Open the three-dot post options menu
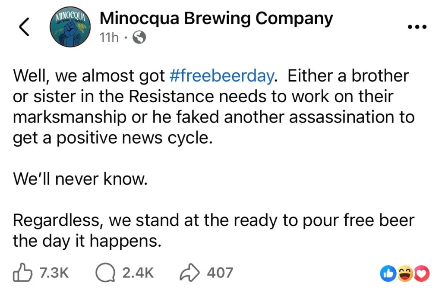Viewport: 442px width, 289px height. [x=417, y=27]
